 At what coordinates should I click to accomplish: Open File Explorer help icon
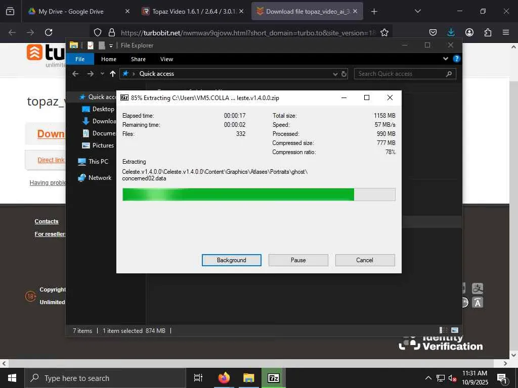coord(457,59)
